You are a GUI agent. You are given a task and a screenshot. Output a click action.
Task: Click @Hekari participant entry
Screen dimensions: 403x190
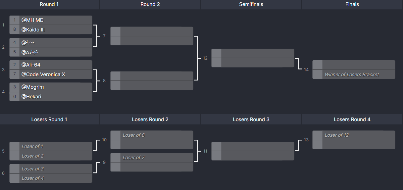pyautogui.click(x=51, y=97)
